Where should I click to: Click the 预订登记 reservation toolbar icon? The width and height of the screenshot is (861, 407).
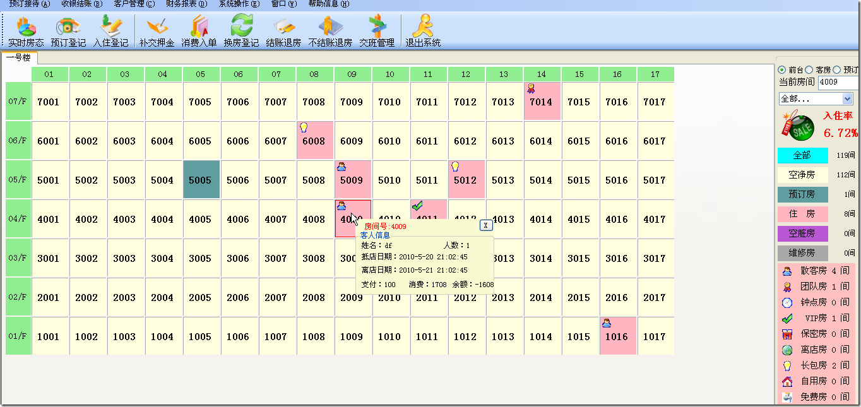coord(68,32)
